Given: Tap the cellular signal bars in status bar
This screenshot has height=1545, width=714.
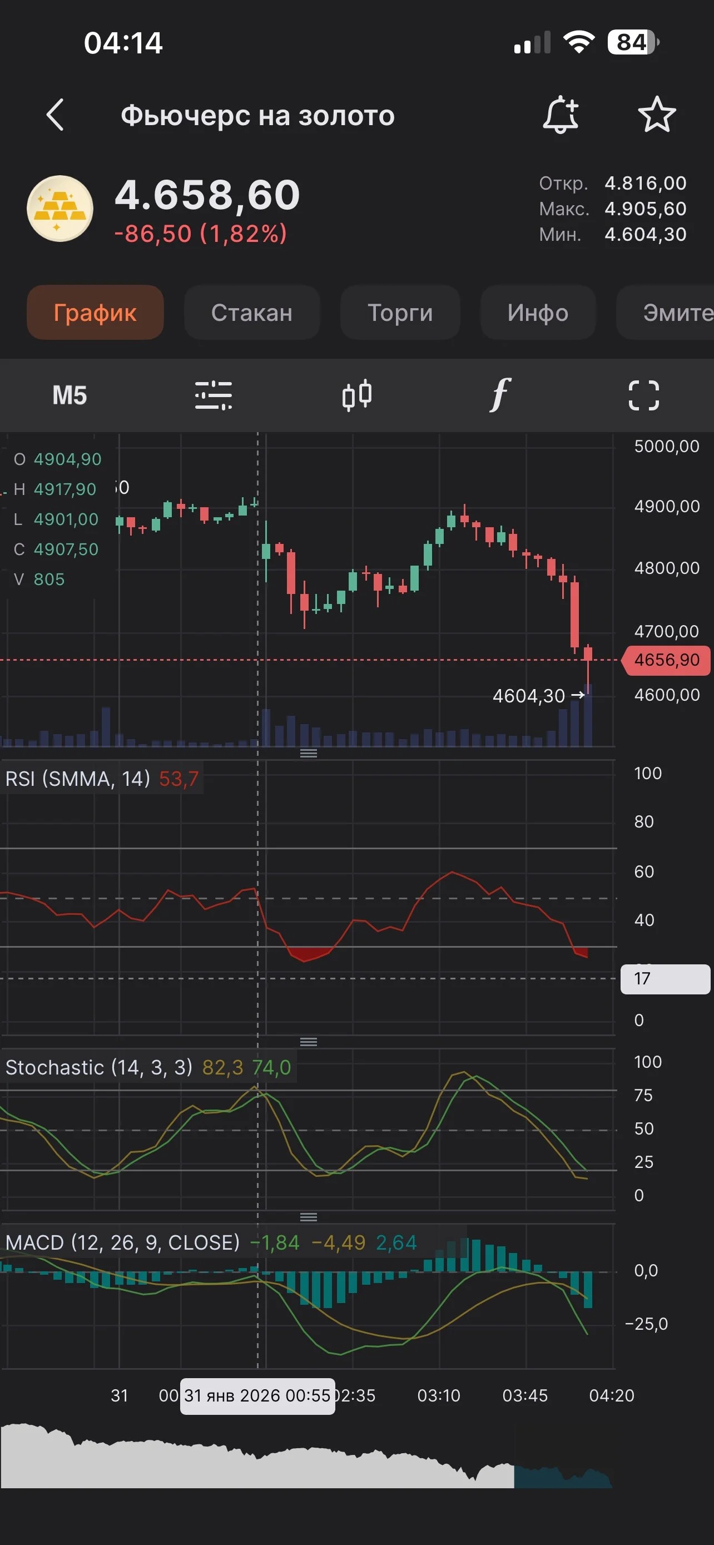Looking at the screenshot, I should click(x=532, y=43).
